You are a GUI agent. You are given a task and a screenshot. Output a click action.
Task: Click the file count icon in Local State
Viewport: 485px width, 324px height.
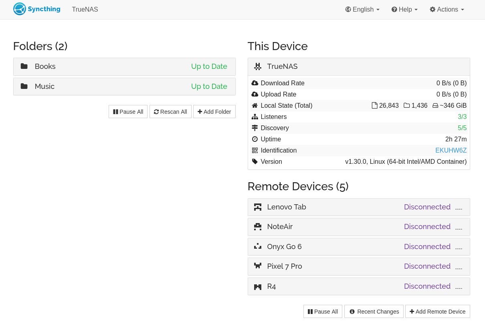tap(375, 105)
